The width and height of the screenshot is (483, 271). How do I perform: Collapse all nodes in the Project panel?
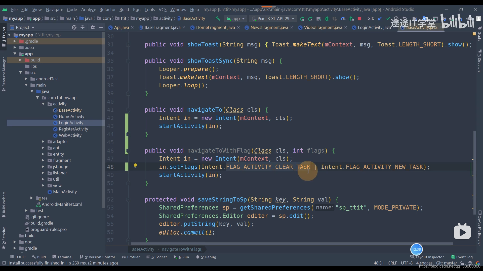click(83, 27)
